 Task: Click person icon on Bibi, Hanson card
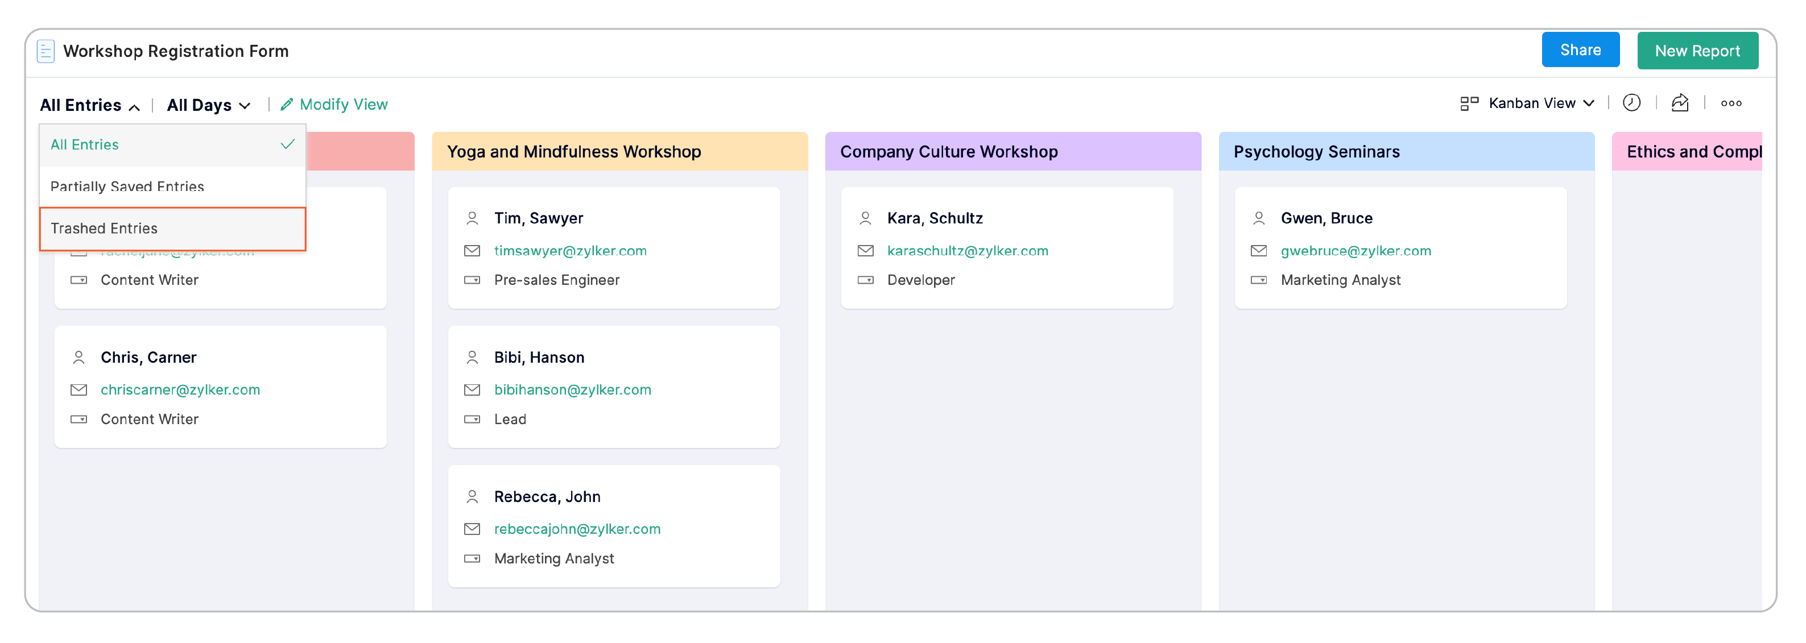(x=473, y=358)
